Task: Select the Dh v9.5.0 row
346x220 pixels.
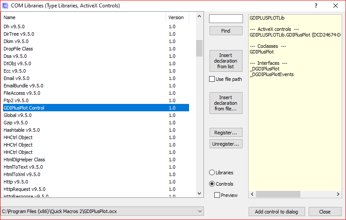Action: pos(96,27)
